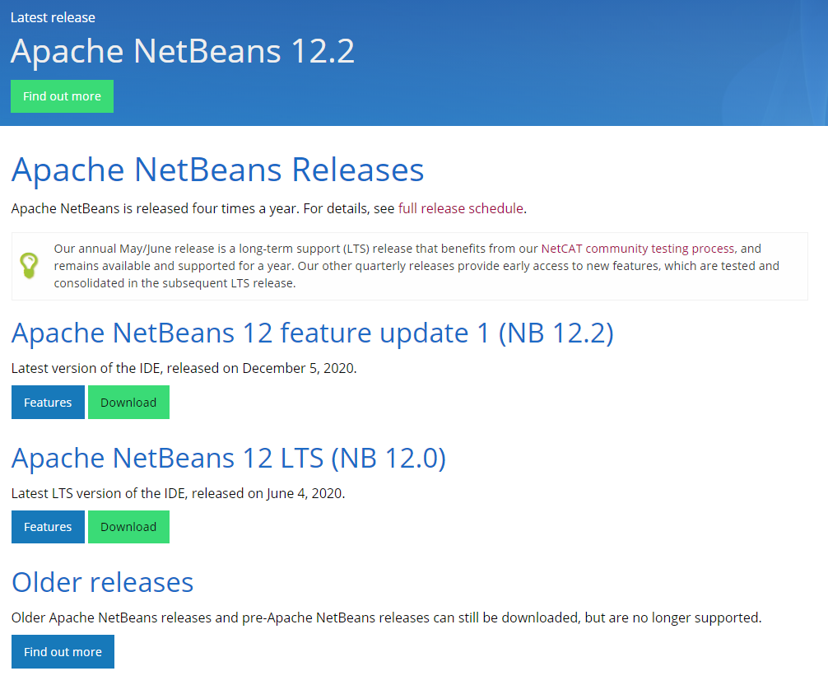Image resolution: width=828 pixels, height=685 pixels.
Task: Click Find out more under Older releases
Action: (x=63, y=651)
